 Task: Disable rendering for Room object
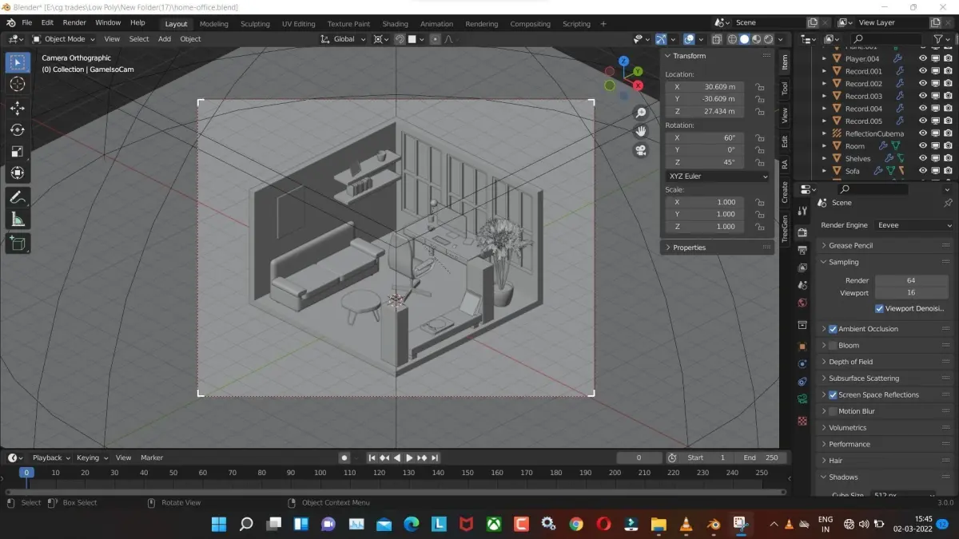[948, 146]
